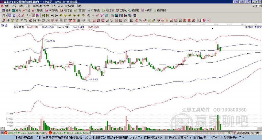Click the 002189 中光学 stock label

click(253, 27)
